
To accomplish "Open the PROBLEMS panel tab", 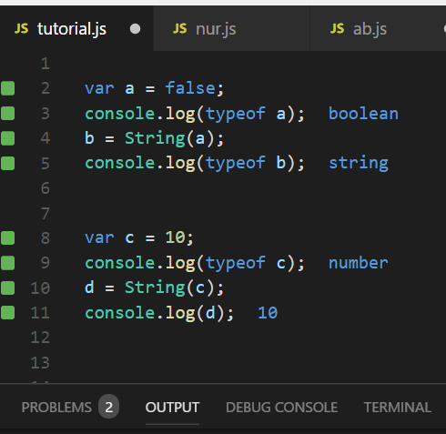I will tap(56, 407).
